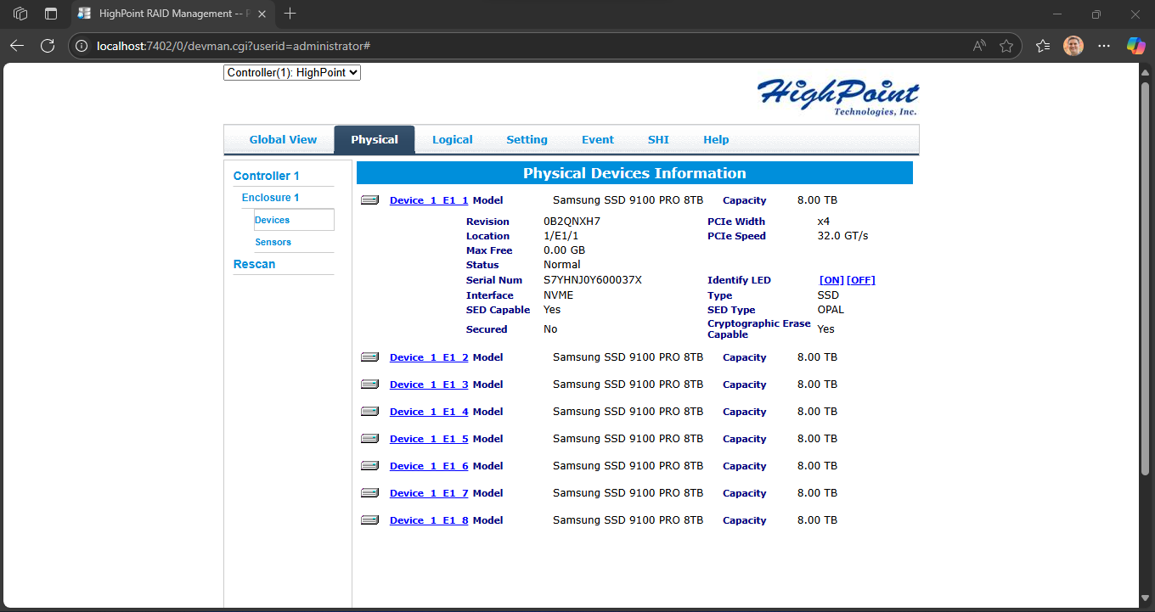Open Copilot from the browser toolbar
Image resolution: width=1155 pixels, height=612 pixels.
1136,46
